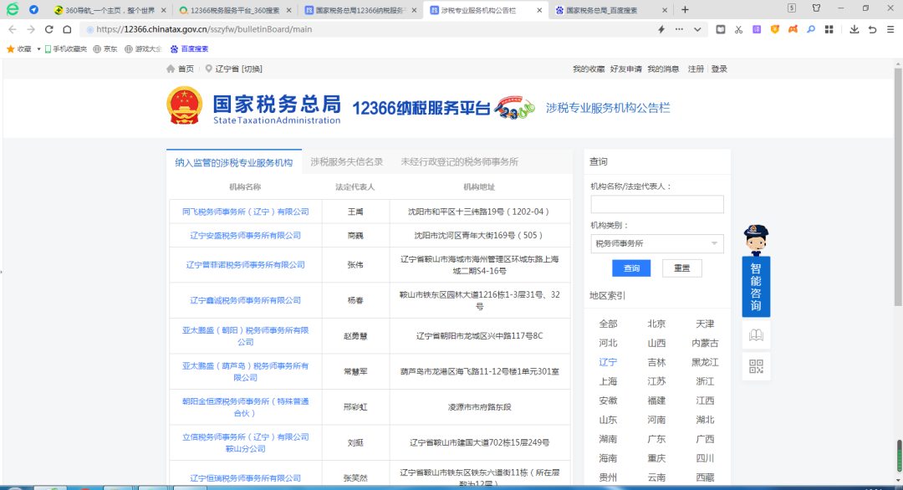This screenshot has height=490, width=903.
Task: Click the 重置 reset button
Action: tap(682, 268)
